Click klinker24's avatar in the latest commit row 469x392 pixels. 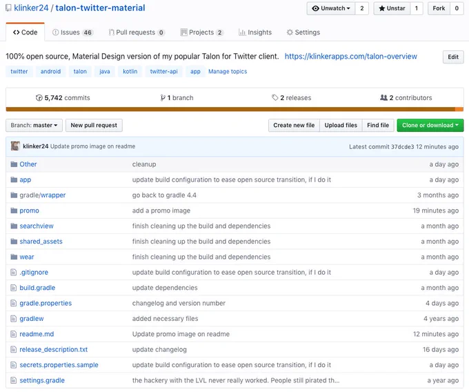(15, 146)
